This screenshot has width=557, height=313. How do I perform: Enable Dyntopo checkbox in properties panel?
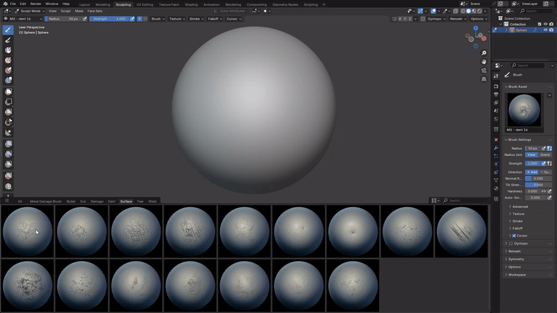coord(511,244)
